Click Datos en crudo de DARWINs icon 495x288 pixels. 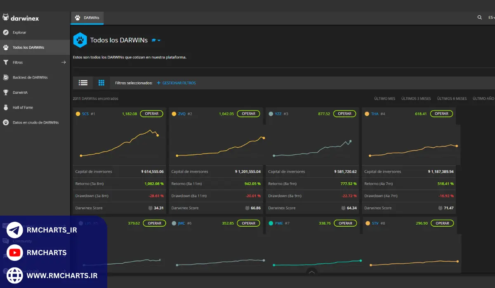tap(6, 123)
